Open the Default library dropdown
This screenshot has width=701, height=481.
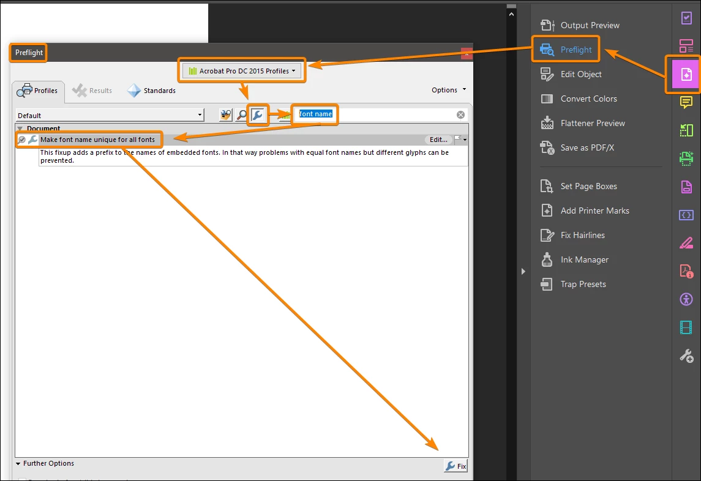[x=110, y=115]
